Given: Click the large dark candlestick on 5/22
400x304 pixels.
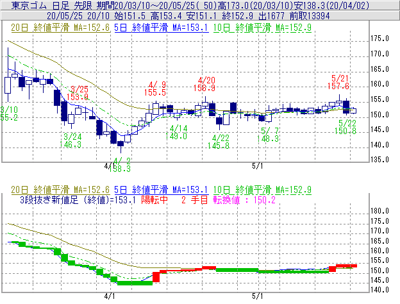Looking at the screenshot, I should [346, 107].
